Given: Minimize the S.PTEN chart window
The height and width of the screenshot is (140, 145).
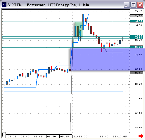Looking at the screenshot, I should 127,5.
